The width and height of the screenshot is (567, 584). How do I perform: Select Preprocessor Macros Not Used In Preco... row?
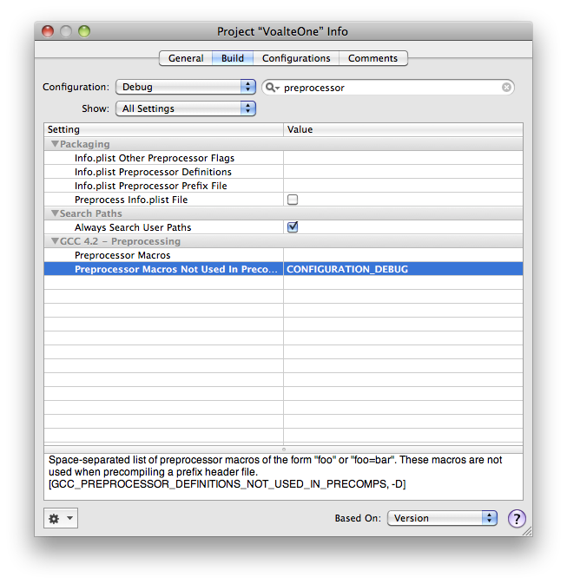pyautogui.click(x=283, y=269)
